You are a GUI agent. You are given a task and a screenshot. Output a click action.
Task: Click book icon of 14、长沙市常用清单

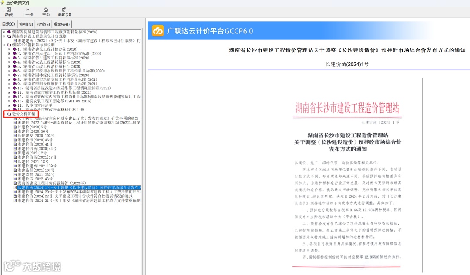point(15,105)
